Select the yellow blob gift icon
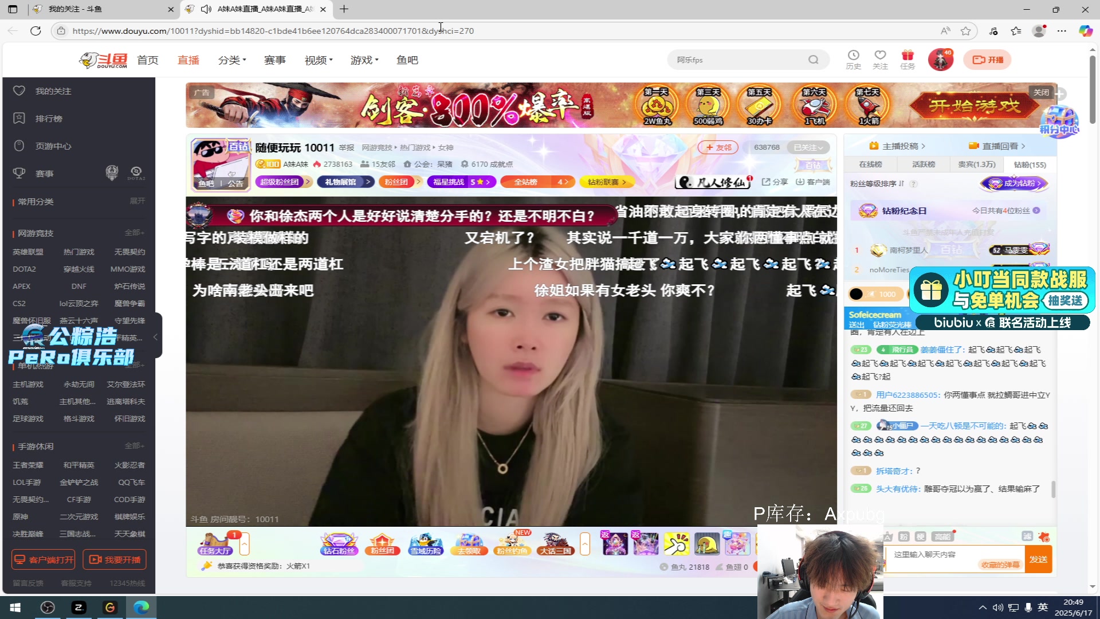This screenshot has width=1100, height=619. coord(706,544)
